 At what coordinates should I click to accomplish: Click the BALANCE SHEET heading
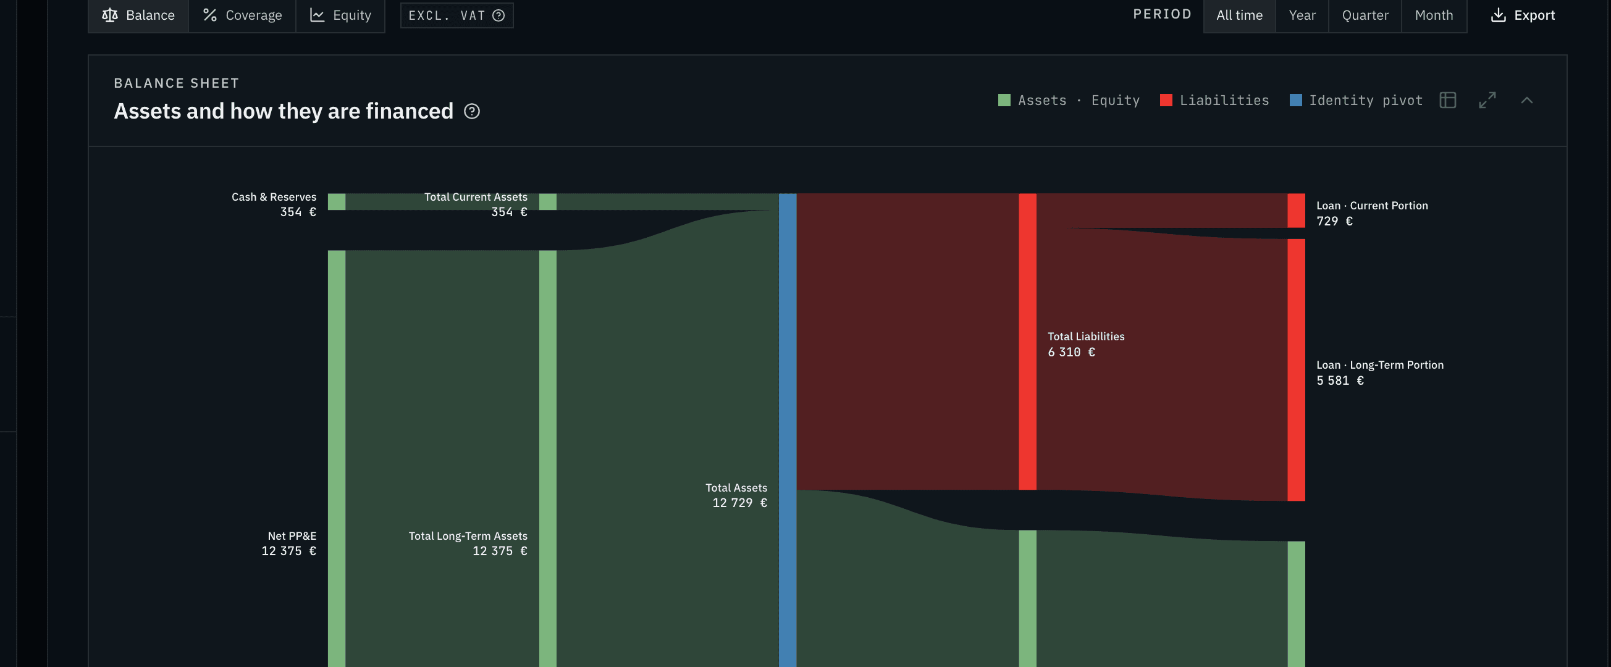point(177,83)
